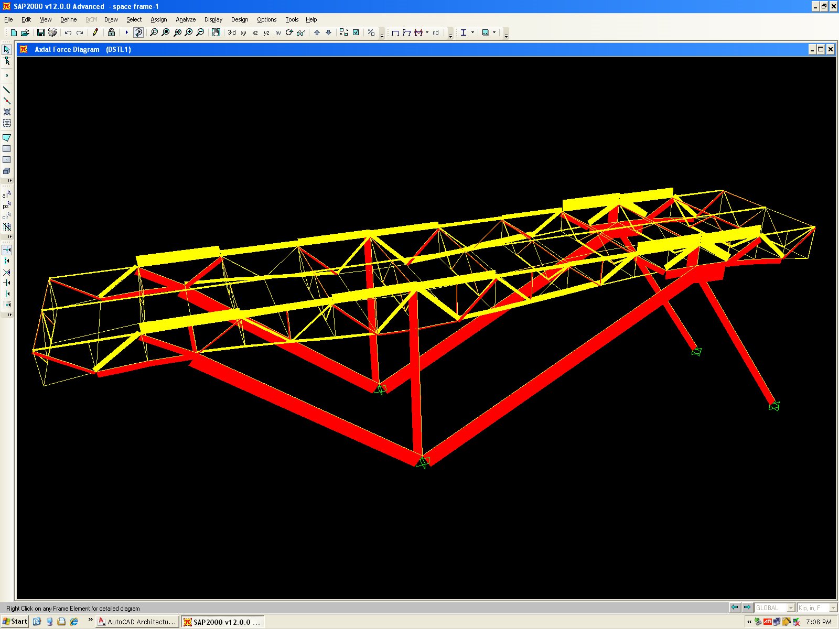Click the Restore Full View magnifier
Screen dimensions: 839x629
pyautogui.click(x=166, y=32)
